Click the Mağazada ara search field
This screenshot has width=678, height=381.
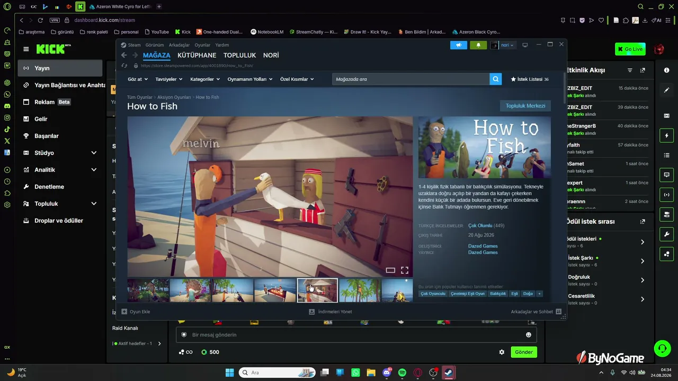[411, 79]
